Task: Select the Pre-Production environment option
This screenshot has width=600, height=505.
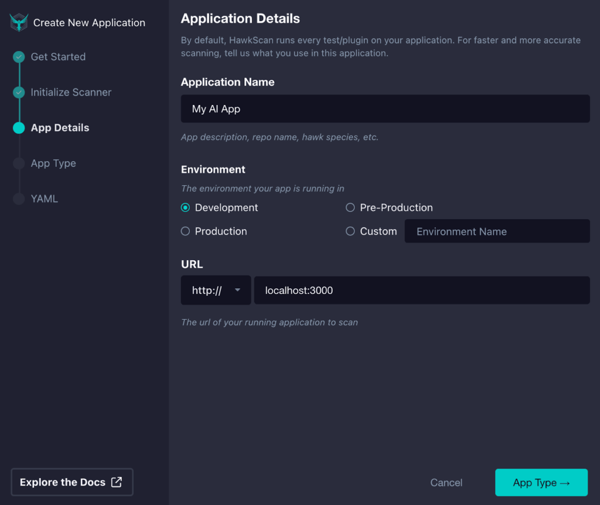Action: click(x=350, y=207)
